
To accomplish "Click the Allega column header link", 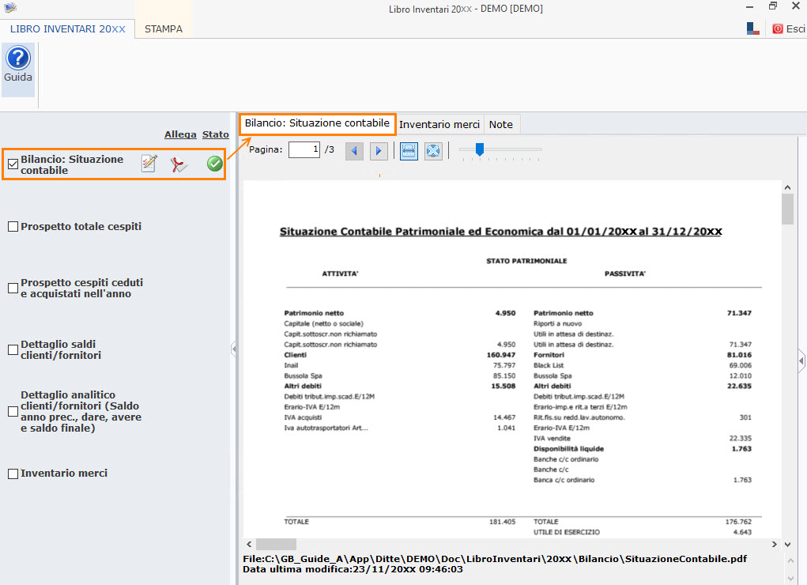I will pos(180,134).
